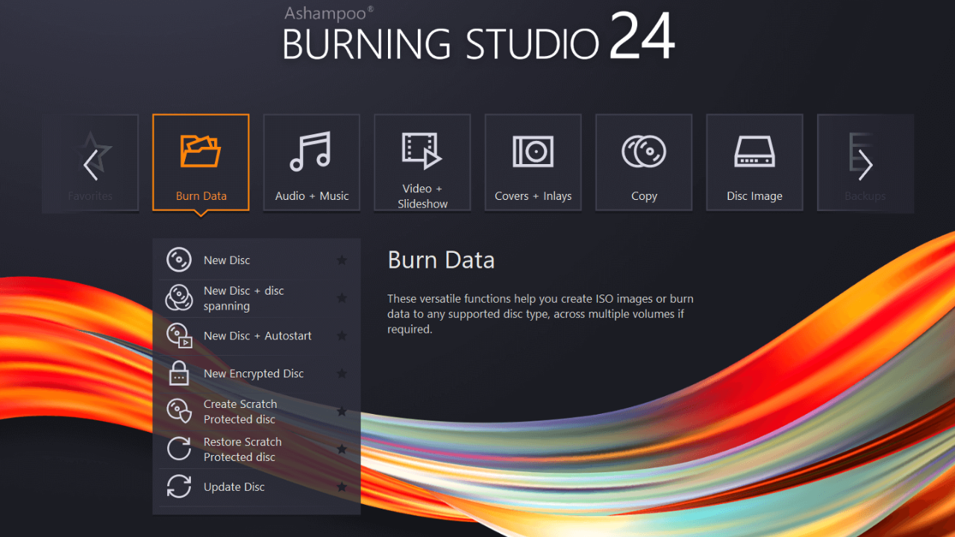
Task: Select Restore Scratch Protected disc entry
Action: pyautogui.click(x=256, y=449)
